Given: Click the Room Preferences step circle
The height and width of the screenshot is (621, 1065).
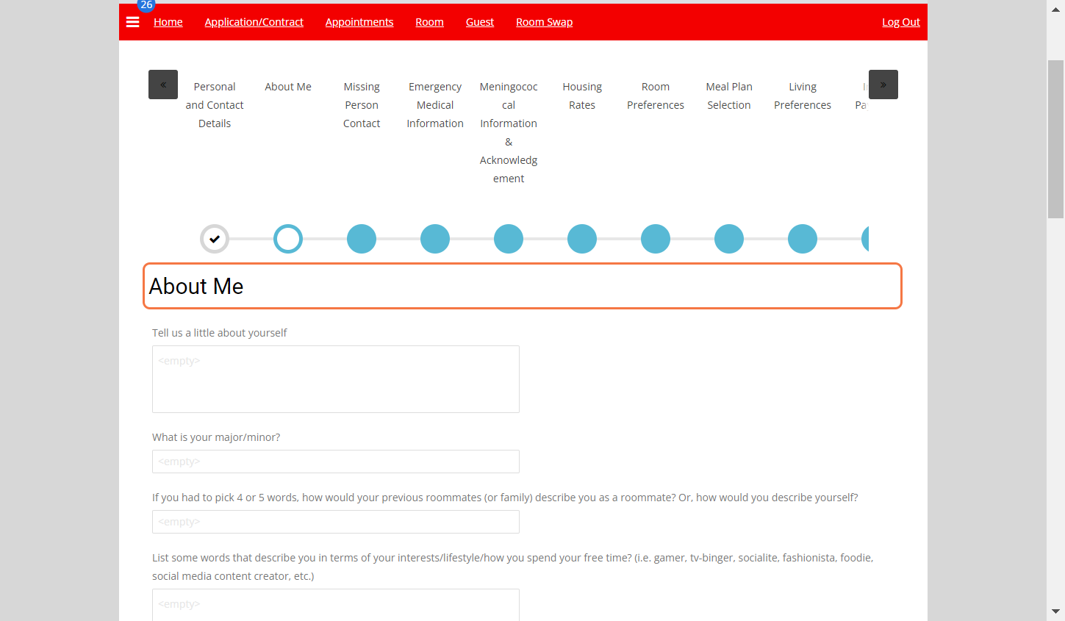Looking at the screenshot, I should (x=656, y=239).
